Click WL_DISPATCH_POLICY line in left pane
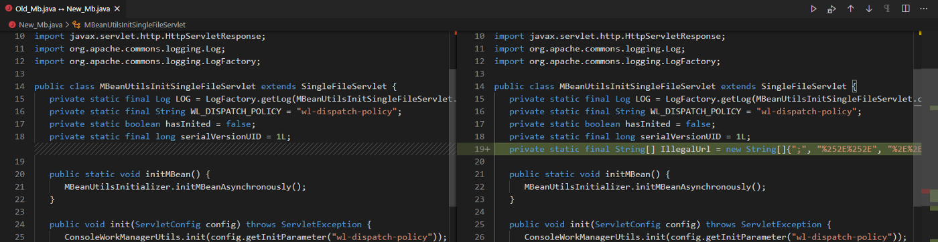Screen dimensions: 938x242 225,112
